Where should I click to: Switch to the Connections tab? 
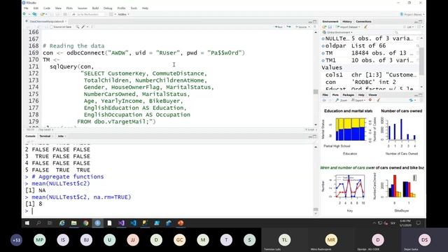tap(363, 22)
